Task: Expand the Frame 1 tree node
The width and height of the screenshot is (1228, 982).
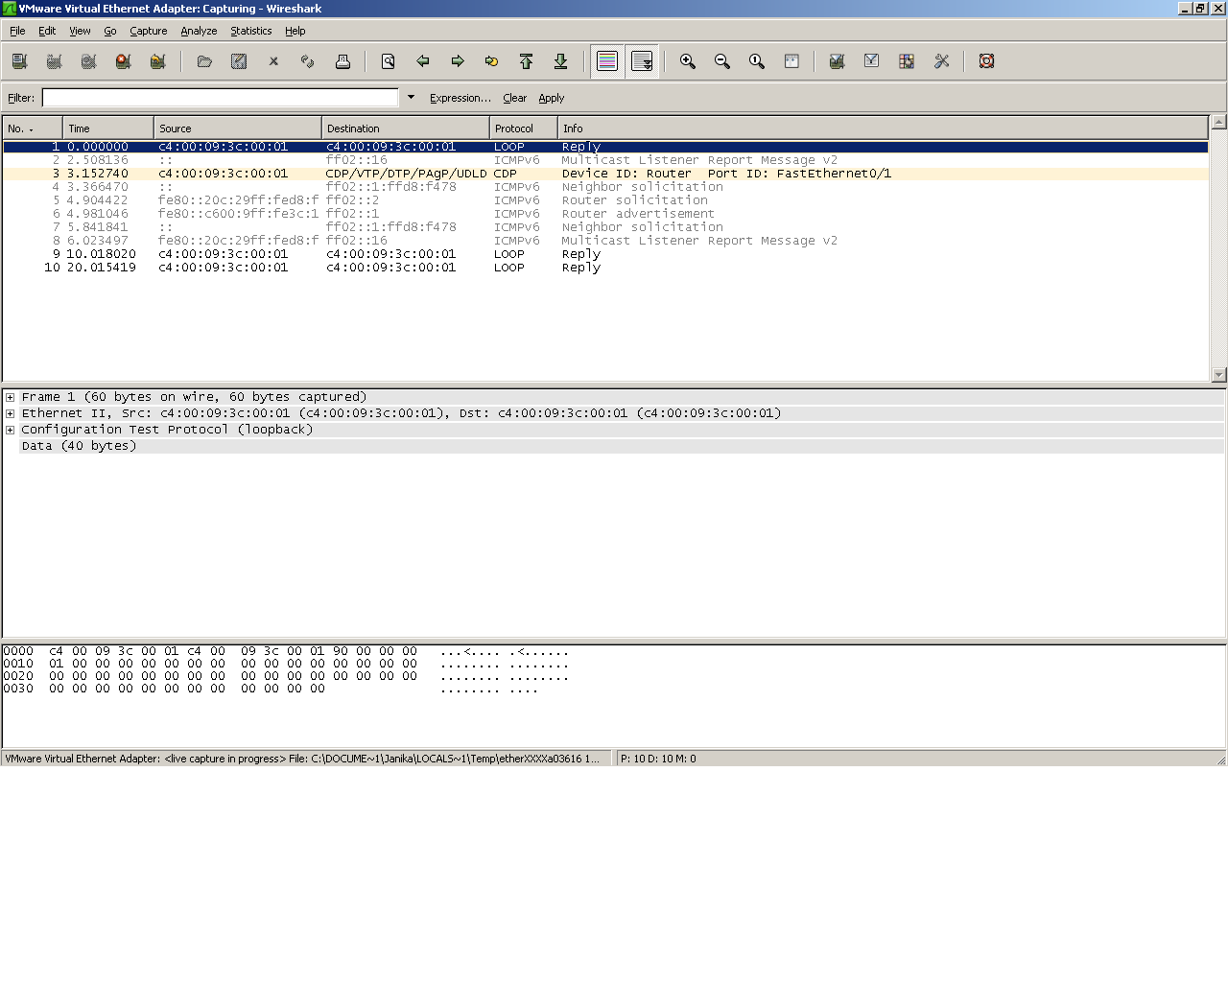Action: (x=10, y=397)
